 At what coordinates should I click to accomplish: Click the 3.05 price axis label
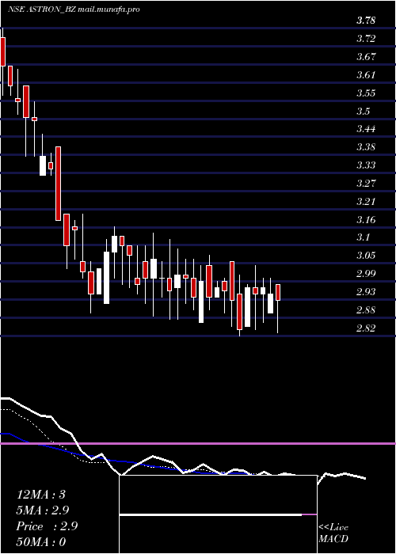pyautogui.click(x=366, y=256)
